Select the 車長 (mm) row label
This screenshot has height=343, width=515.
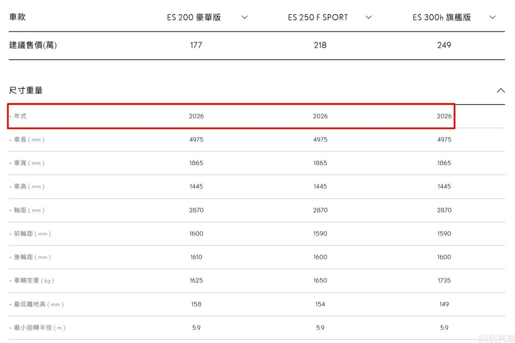[29, 140]
